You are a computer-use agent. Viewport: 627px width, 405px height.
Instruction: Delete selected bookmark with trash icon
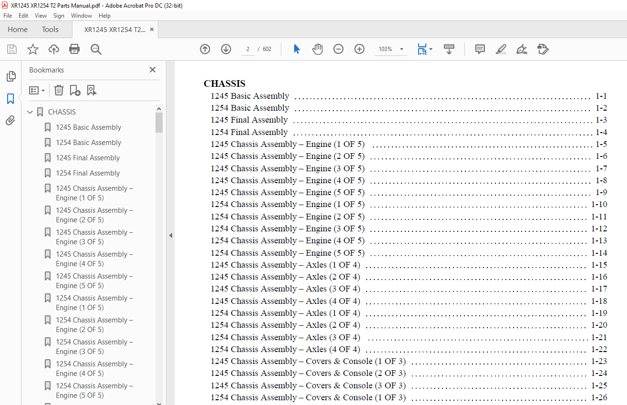pyautogui.click(x=59, y=90)
